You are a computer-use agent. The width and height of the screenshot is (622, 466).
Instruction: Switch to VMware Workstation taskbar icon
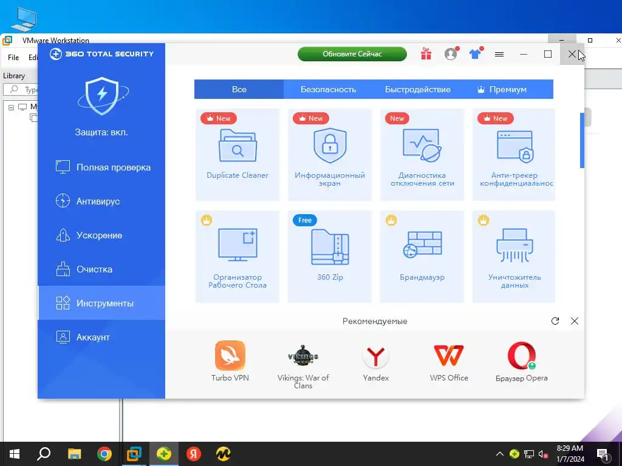pyautogui.click(x=134, y=454)
